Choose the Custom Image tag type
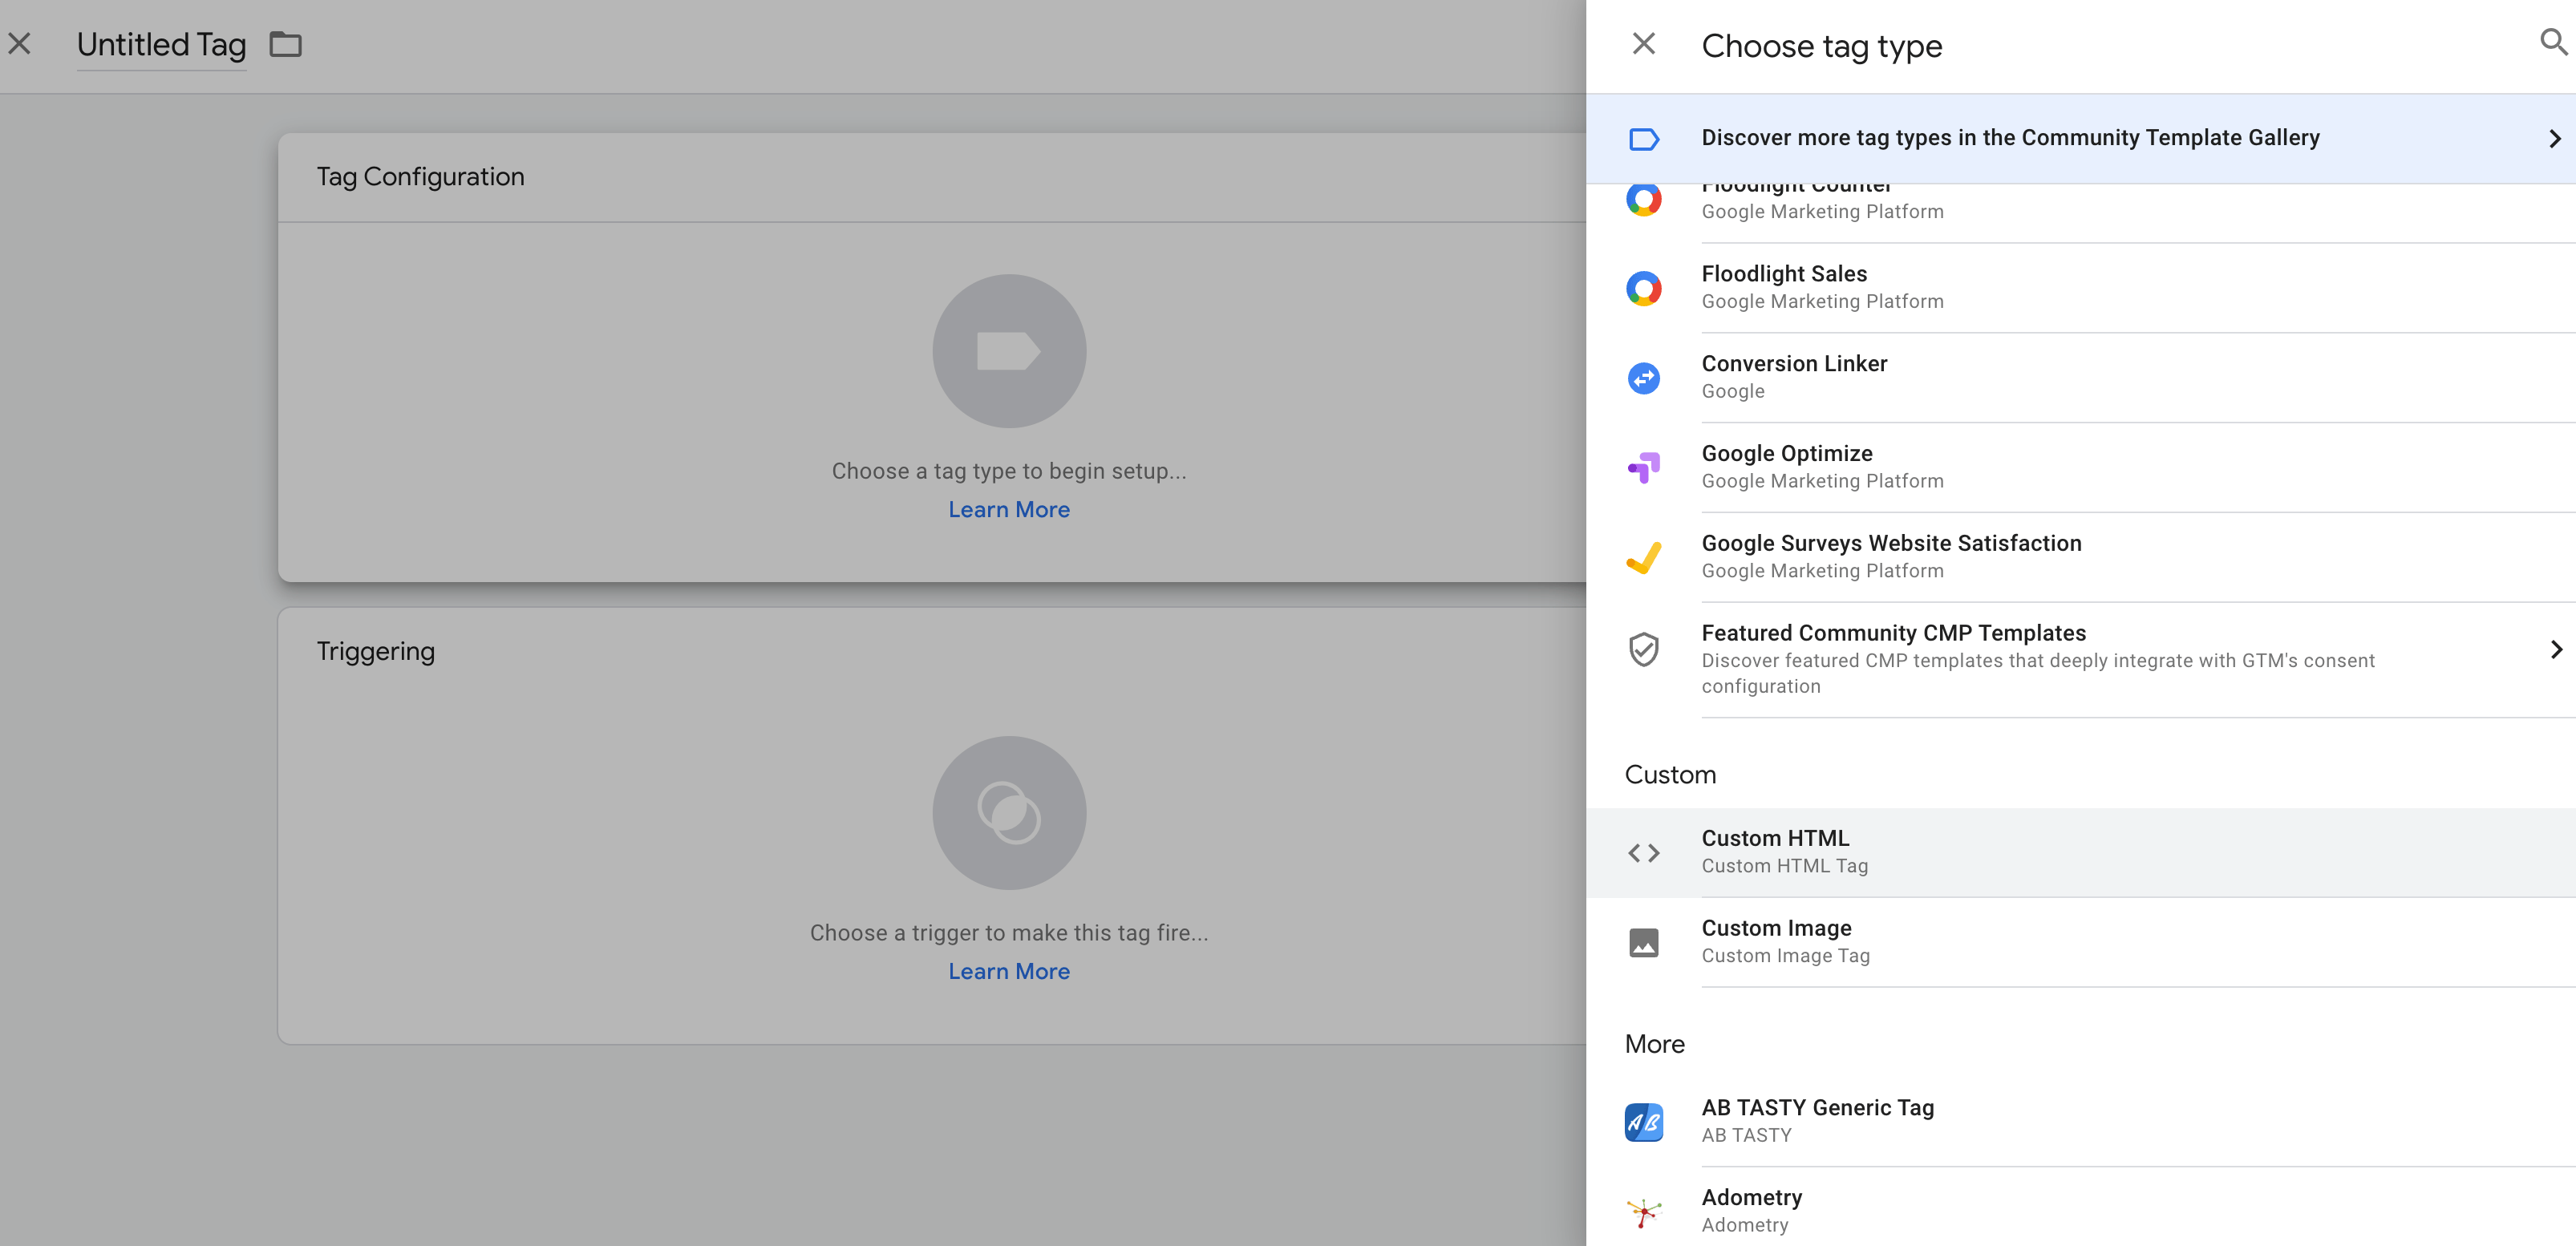Viewport: 2576px width, 1246px height. [x=2081, y=943]
